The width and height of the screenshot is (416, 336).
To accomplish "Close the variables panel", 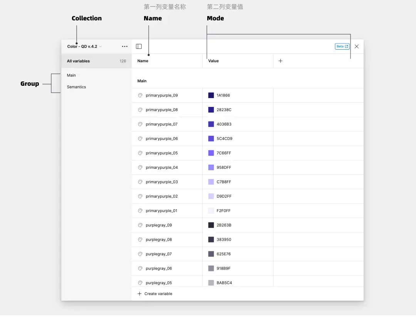I will point(357,47).
